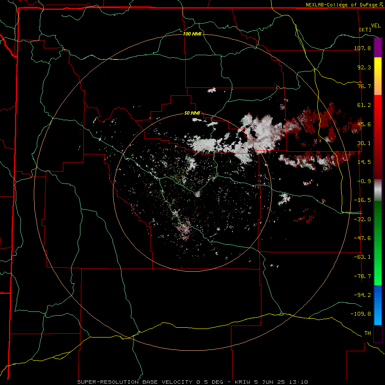Click the 107.8 velocity scale value

coord(362,48)
